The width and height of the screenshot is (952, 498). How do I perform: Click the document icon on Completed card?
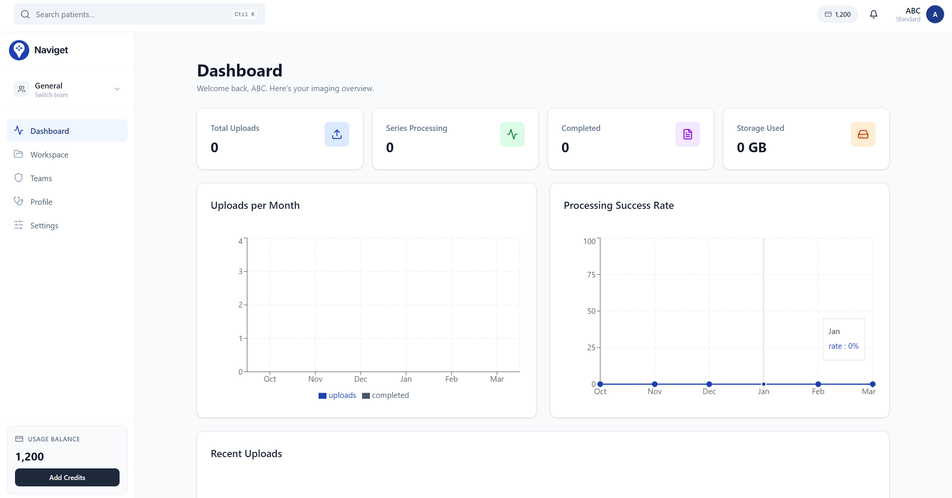[687, 134]
